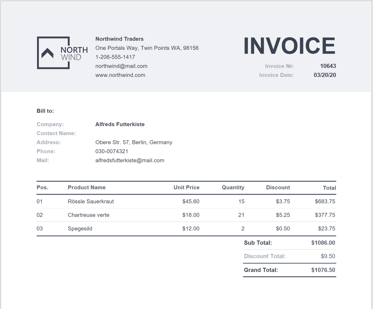
Task: Click the Northwind logo
Action: (62, 53)
